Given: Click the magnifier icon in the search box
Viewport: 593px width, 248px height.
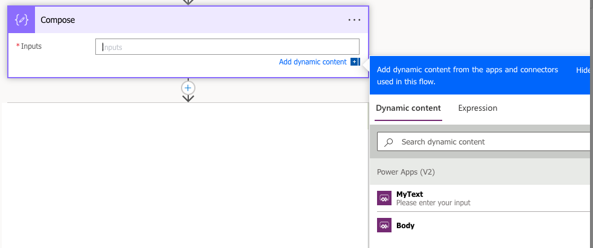Looking at the screenshot, I should (389, 142).
